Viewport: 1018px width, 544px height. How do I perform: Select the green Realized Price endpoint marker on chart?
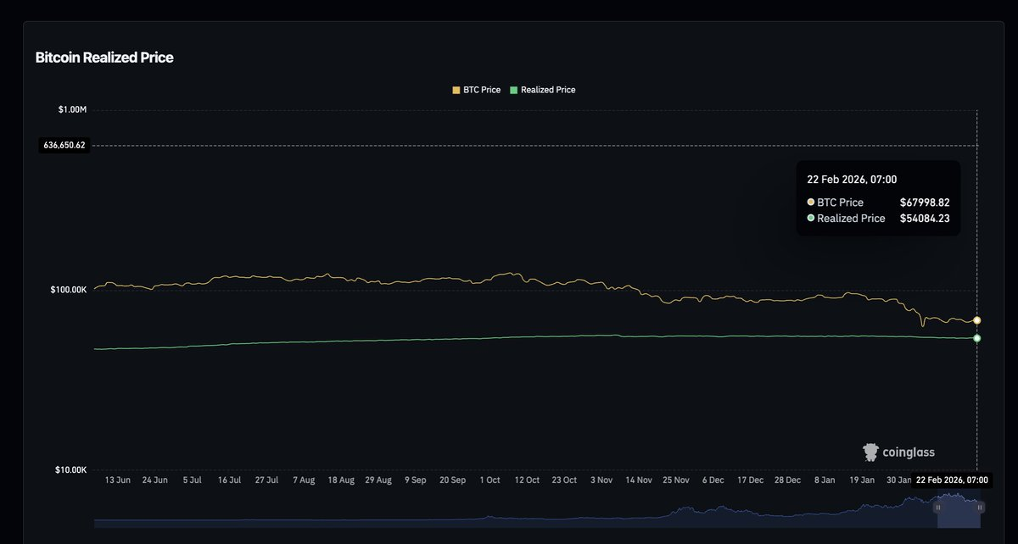tap(977, 338)
